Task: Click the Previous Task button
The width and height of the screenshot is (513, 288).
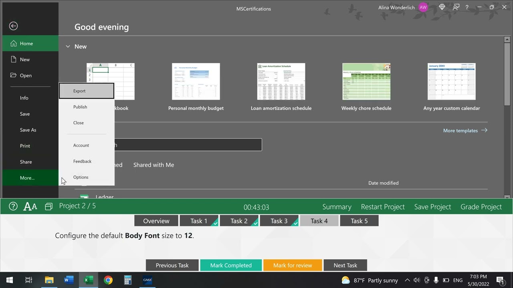Action: (x=172, y=265)
